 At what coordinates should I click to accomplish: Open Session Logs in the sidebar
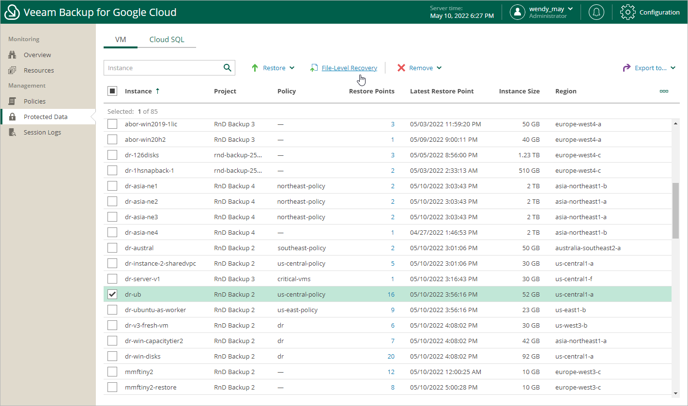click(42, 132)
